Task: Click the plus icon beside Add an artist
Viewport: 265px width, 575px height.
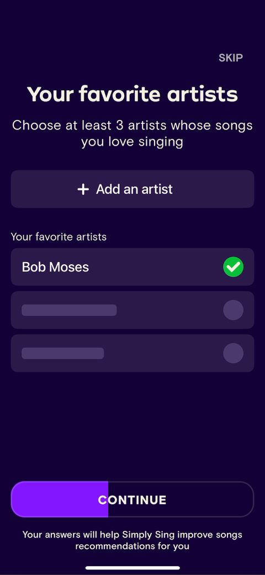Action: [x=83, y=189]
